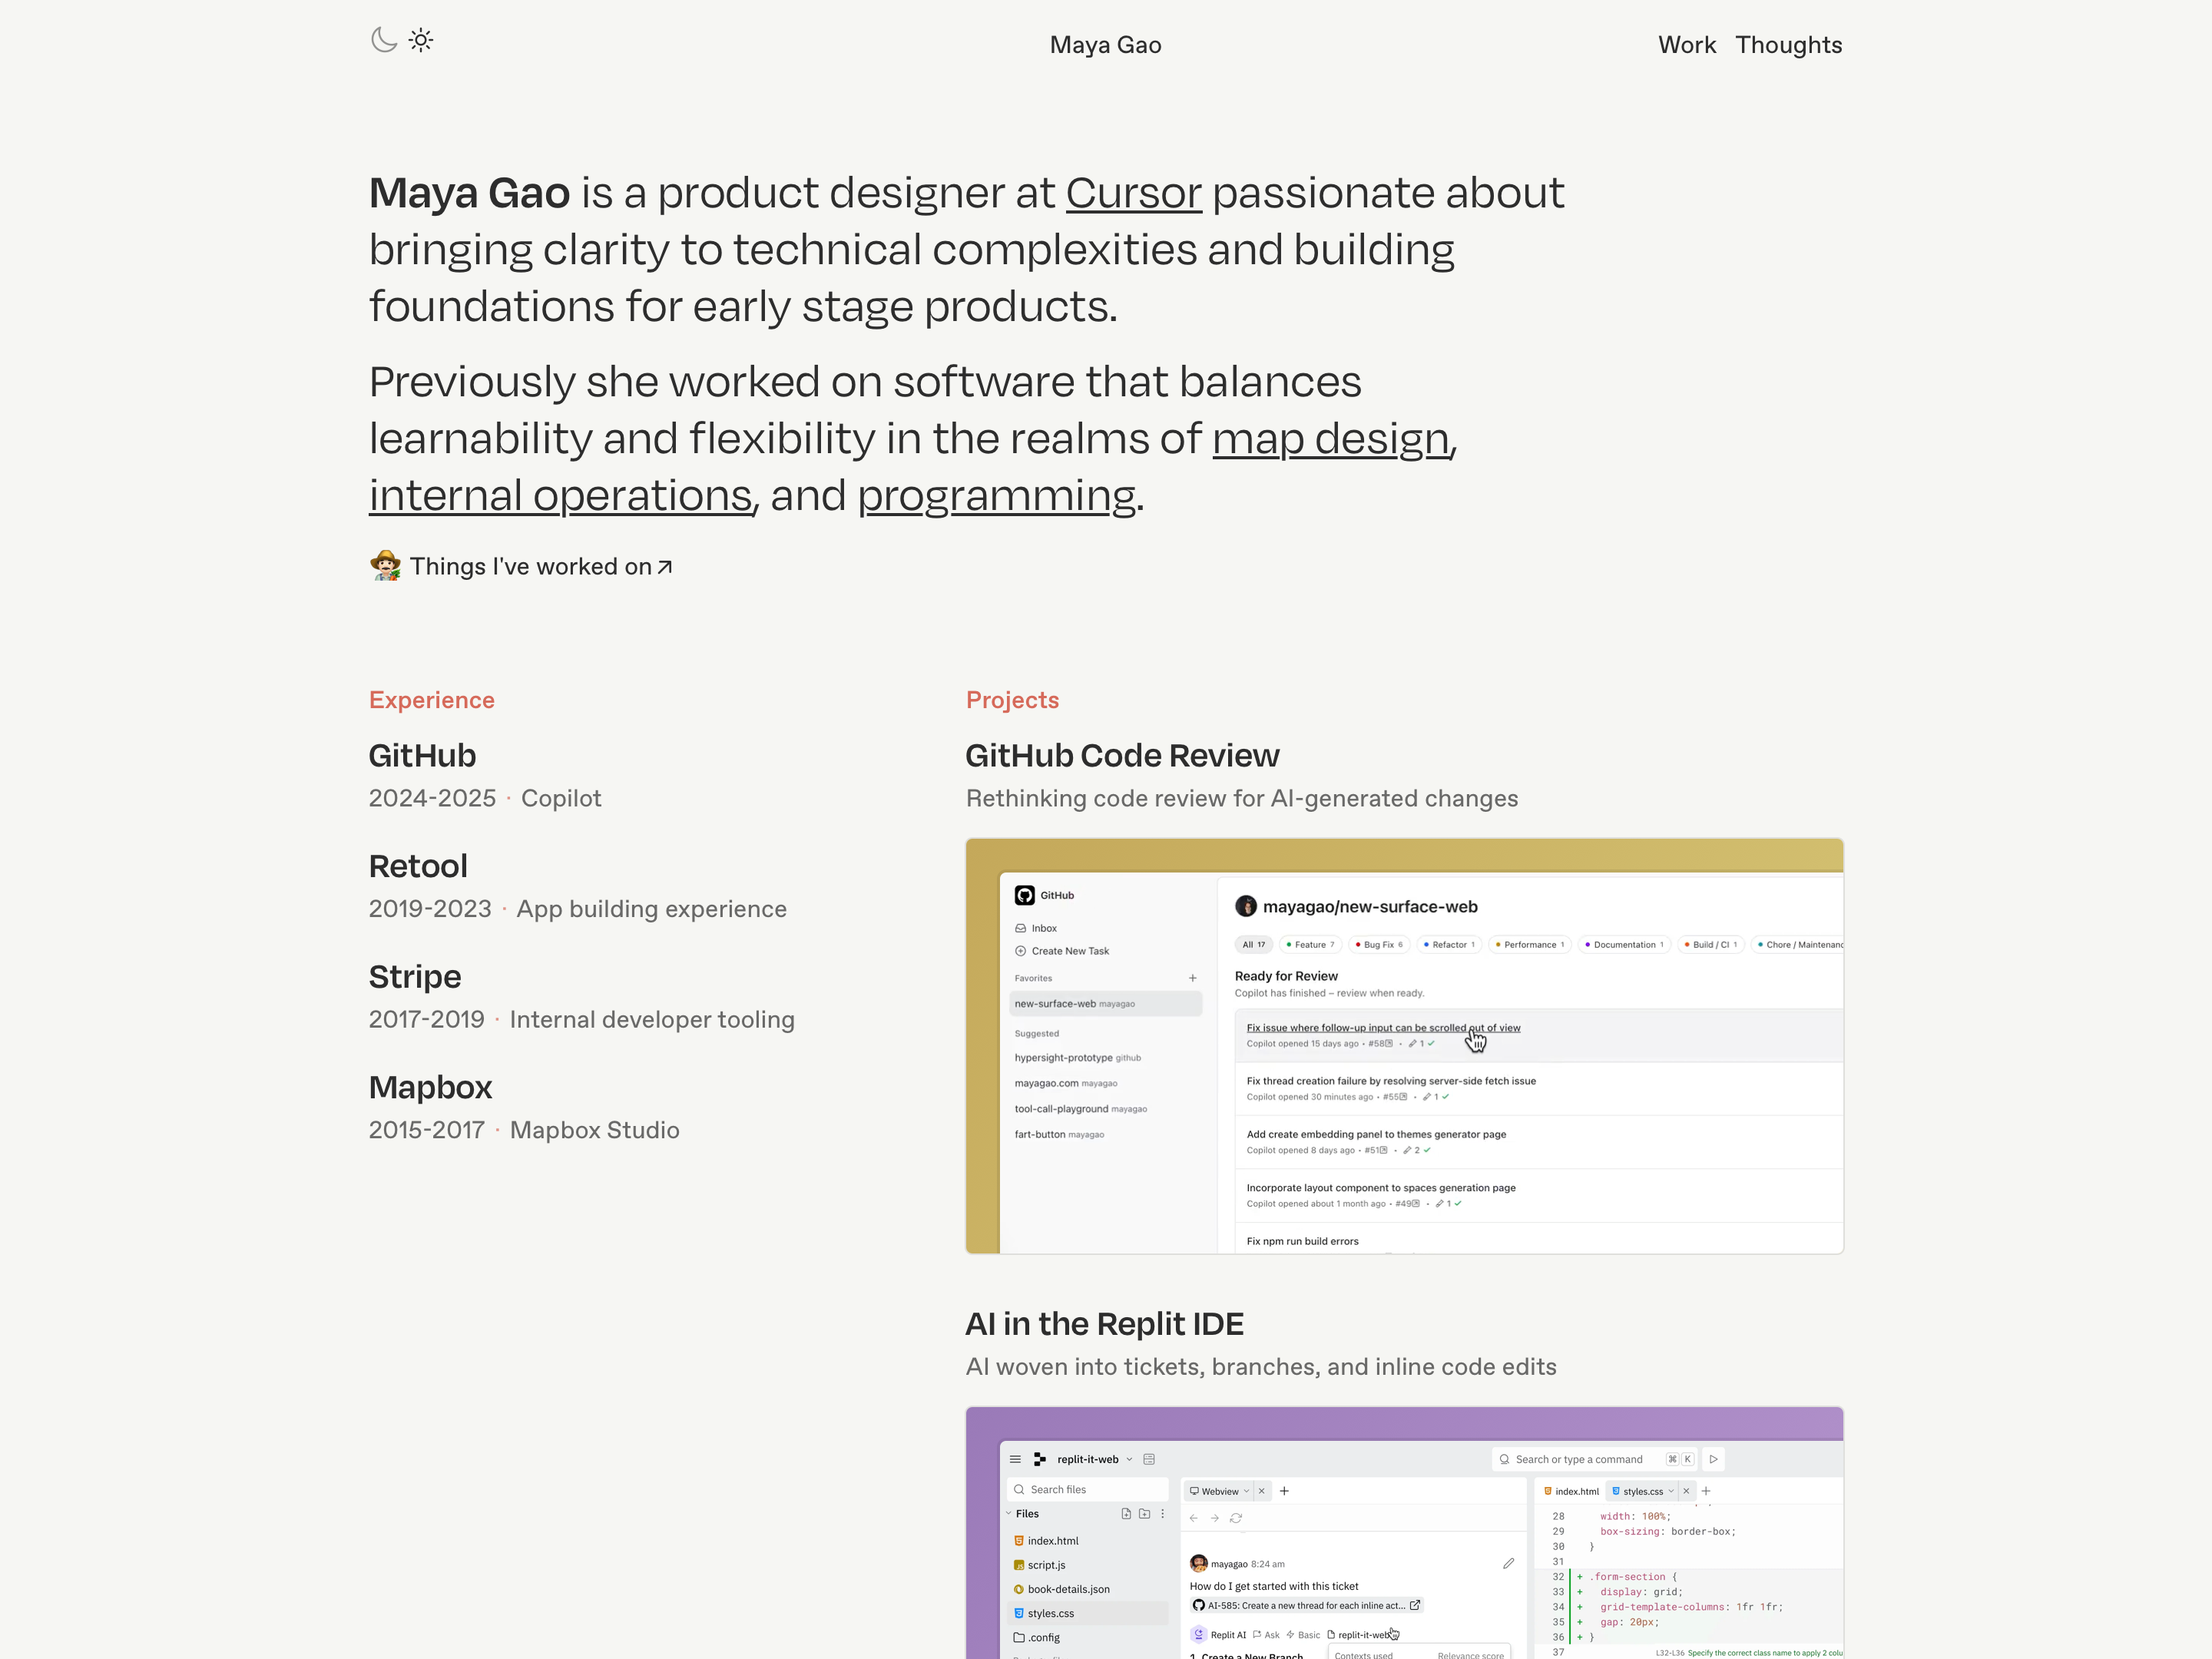Viewport: 2212px width, 1659px height.
Task: Open the GitHub Code Review project title
Action: pos(1122,755)
